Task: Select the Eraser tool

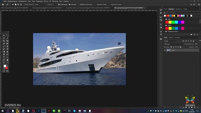Action: click(x=7, y=49)
